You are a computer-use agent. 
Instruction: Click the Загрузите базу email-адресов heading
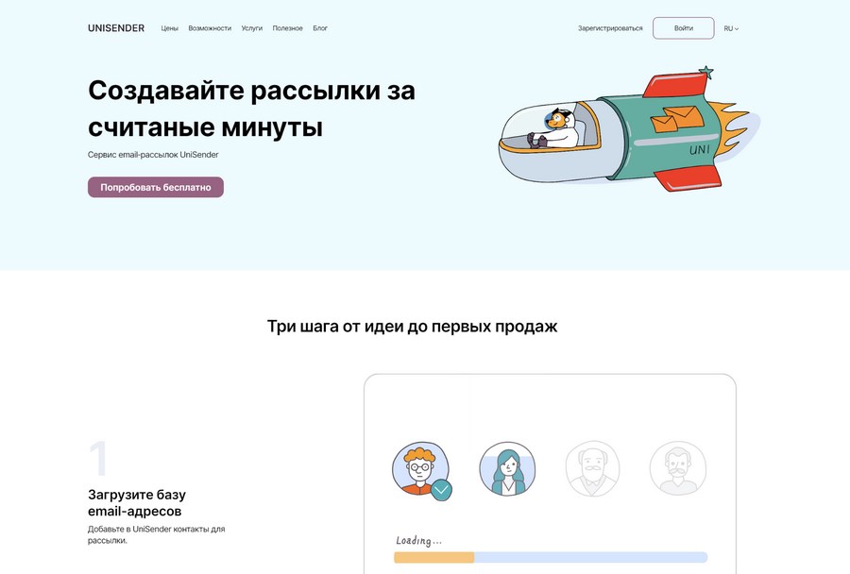click(x=137, y=502)
